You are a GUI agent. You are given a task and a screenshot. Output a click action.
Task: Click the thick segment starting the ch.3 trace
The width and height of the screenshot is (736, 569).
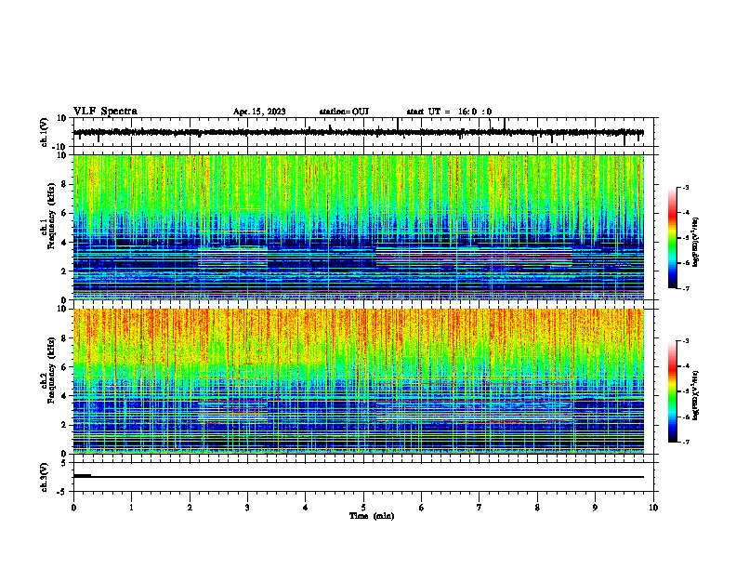coord(82,476)
